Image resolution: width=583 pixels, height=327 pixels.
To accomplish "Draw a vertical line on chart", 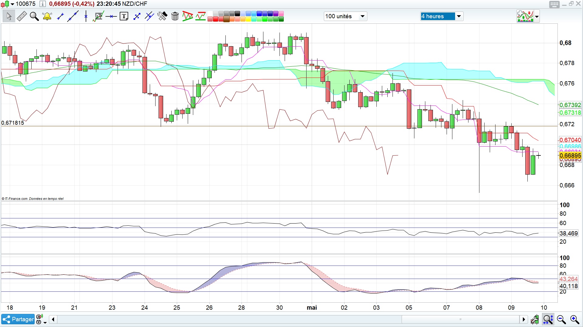I will [86, 16].
